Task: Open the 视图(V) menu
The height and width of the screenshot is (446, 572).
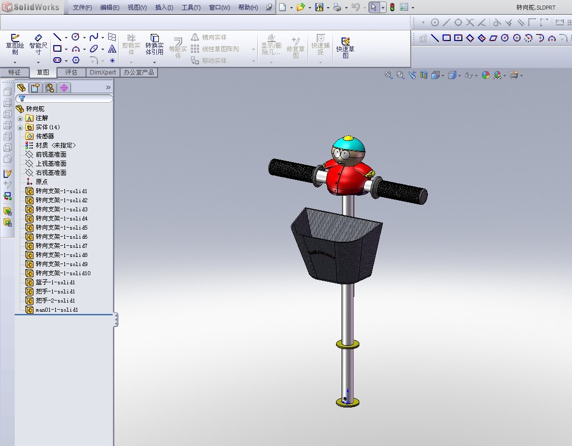Action: (x=137, y=7)
